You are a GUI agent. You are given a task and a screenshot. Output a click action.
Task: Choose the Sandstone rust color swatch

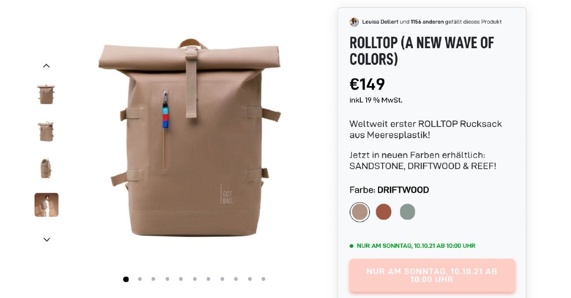coord(383,212)
